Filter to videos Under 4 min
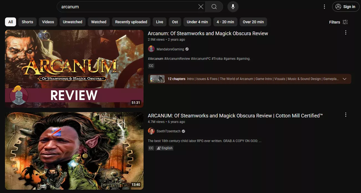 point(197,22)
